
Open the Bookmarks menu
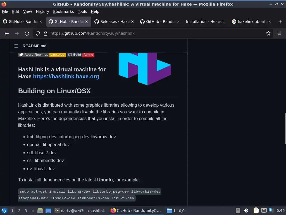pos(63,11)
